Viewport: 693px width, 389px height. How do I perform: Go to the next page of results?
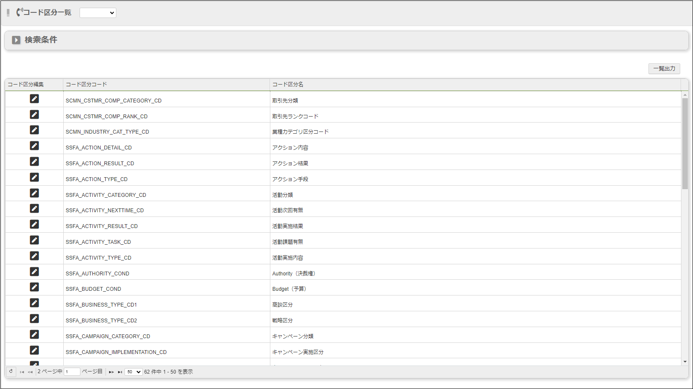coord(111,372)
